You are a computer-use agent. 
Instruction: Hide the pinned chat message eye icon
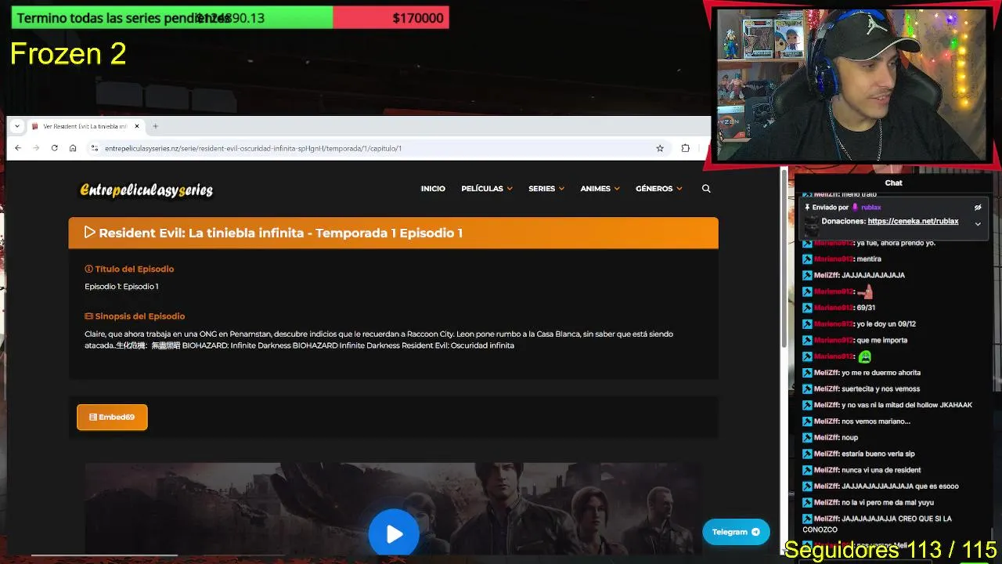point(978,208)
